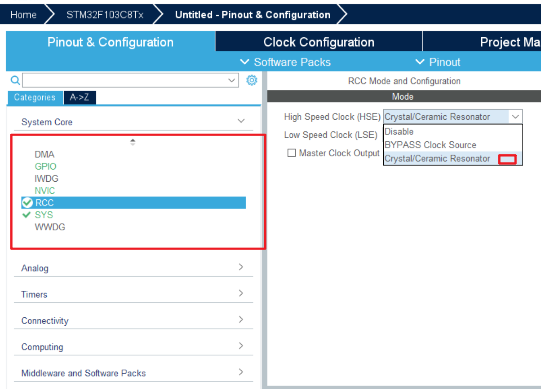Viewport: 541px width, 389px height.
Task: Expand the Analog category
Action: point(241,267)
